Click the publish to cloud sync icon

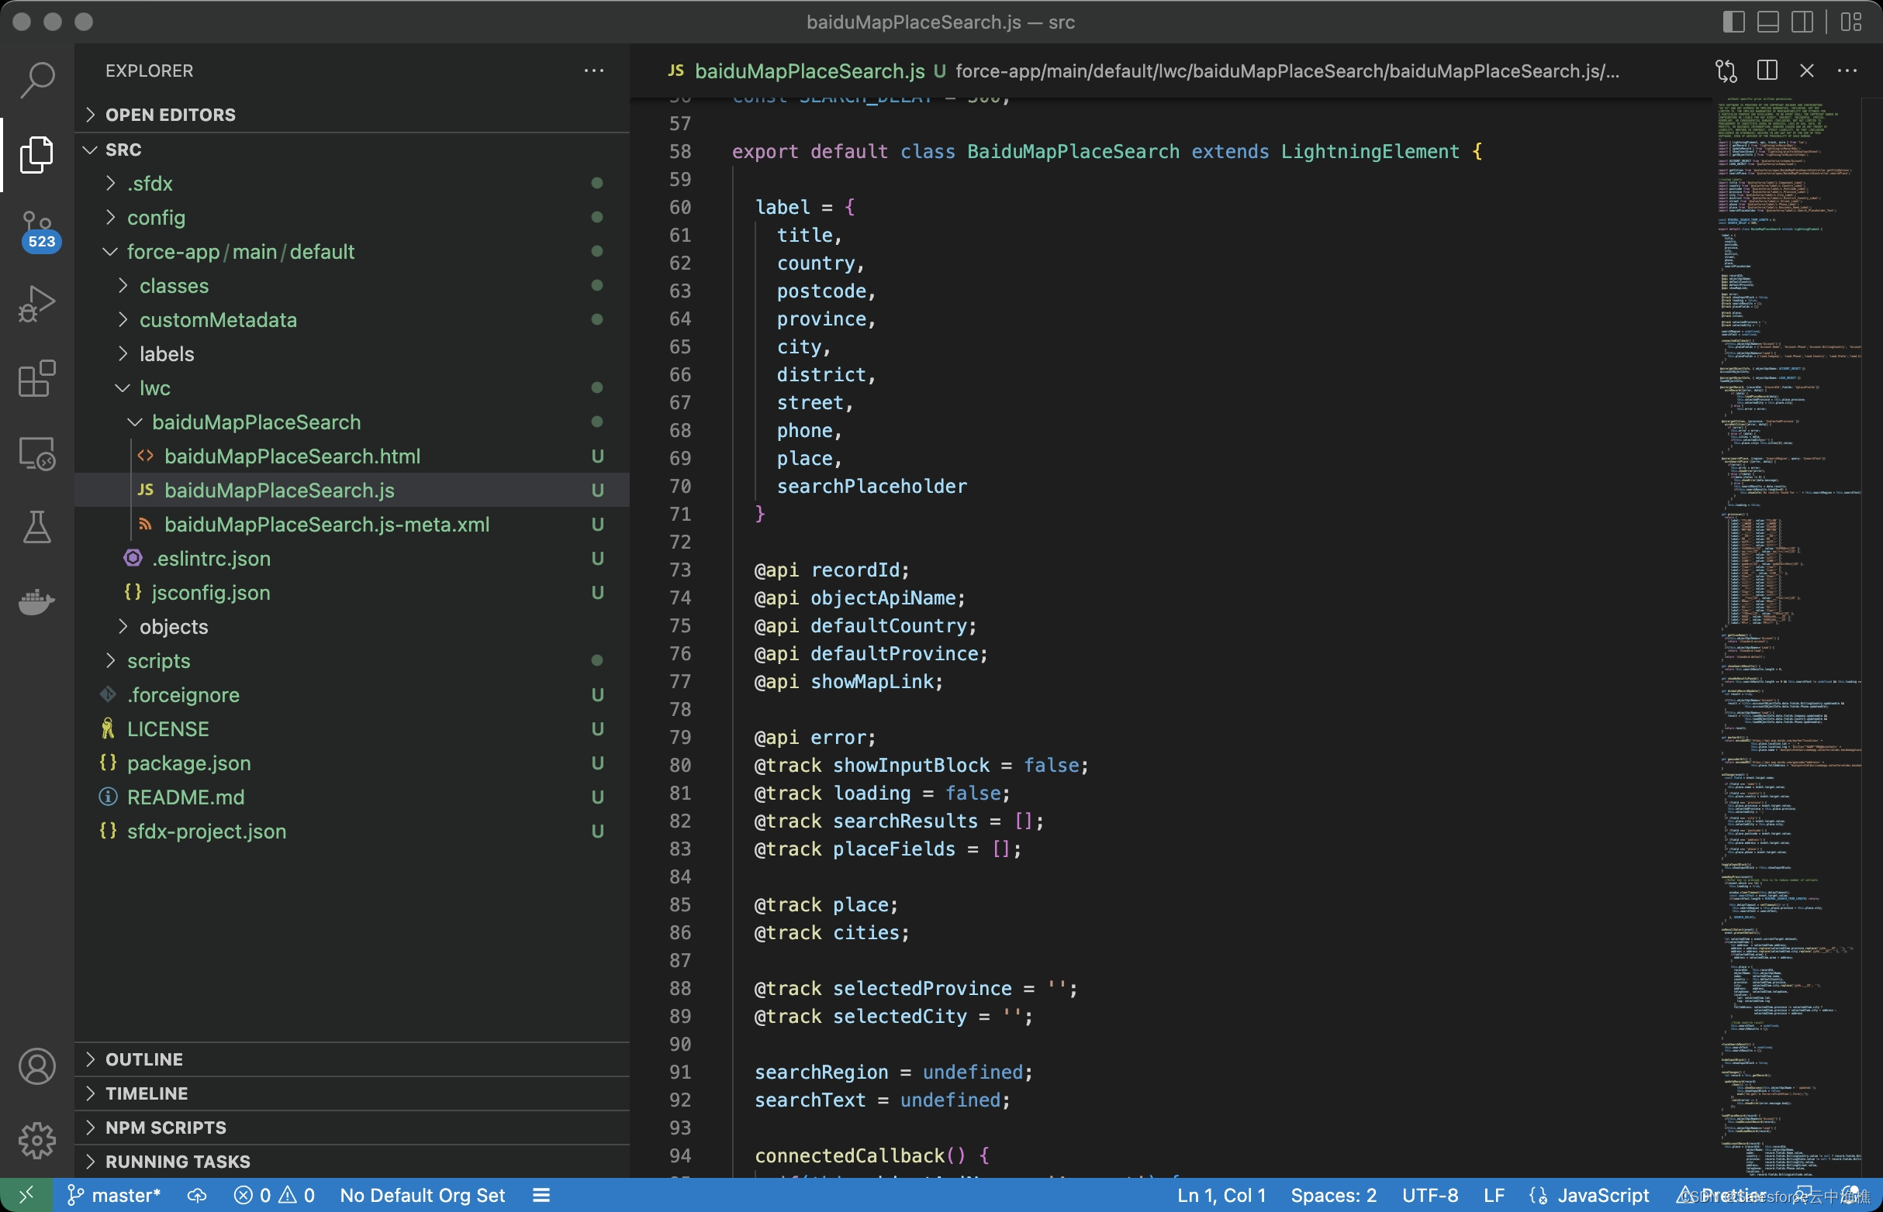click(x=197, y=1195)
